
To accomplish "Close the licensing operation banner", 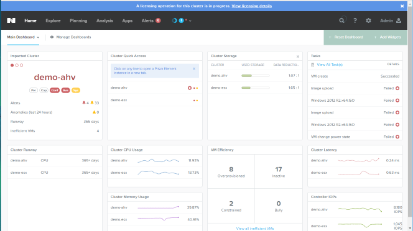I will [x=402, y=6].
